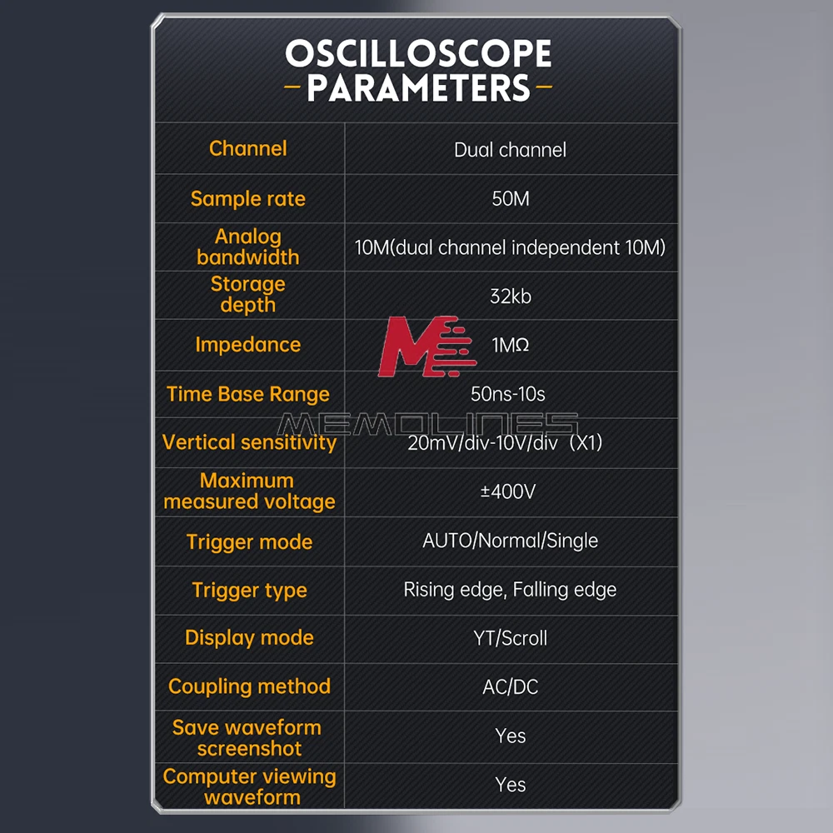The height and width of the screenshot is (833, 833).
Task: Click the 50ns-10s time base value
Action: [x=508, y=394]
